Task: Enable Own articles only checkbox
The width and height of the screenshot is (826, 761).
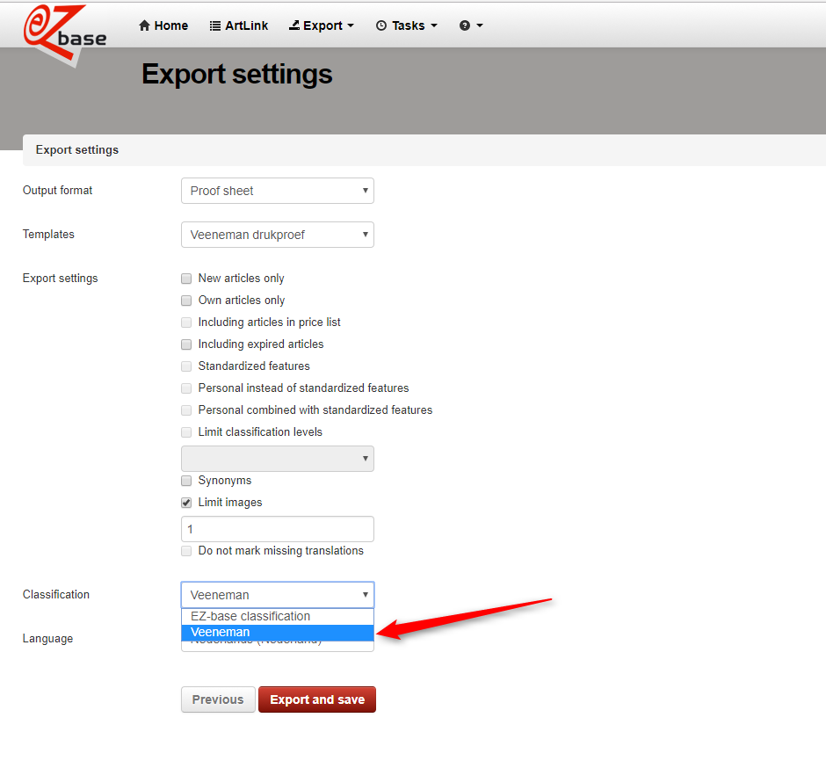Action: pos(186,301)
